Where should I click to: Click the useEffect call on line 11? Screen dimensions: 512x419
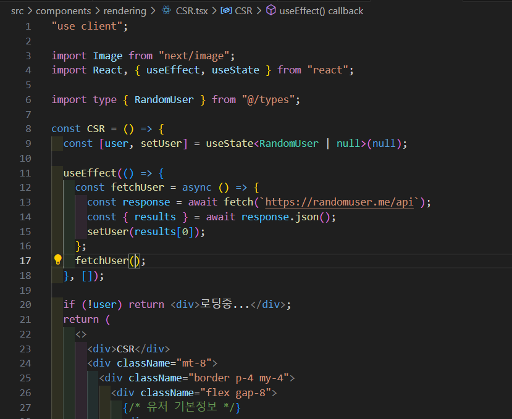click(x=90, y=173)
